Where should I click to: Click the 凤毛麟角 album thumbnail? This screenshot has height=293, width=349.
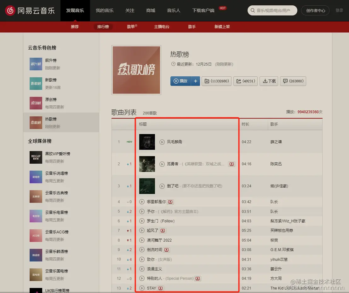pos(147,142)
